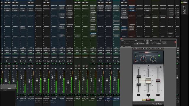Record-arm the ROM_MON track
Image resolution: width=189 pixels, height=106 pixels.
click(x=32, y=66)
